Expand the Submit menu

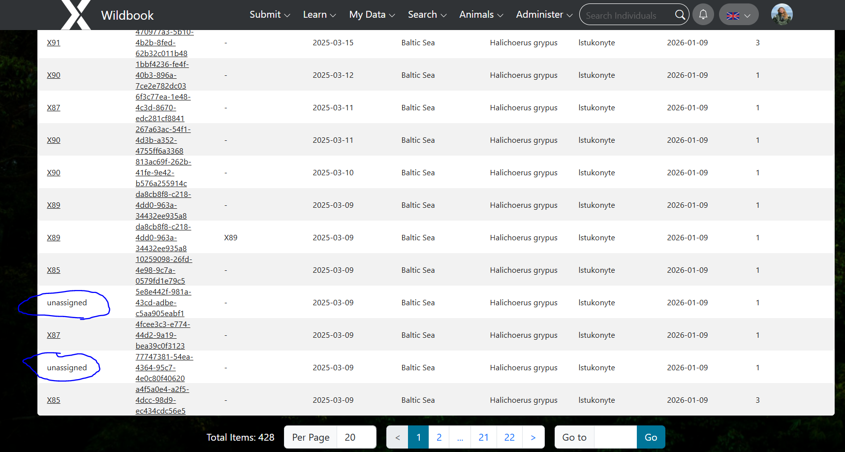(269, 15)
